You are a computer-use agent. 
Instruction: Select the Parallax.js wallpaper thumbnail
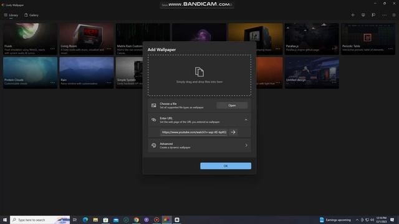(312, 39)
